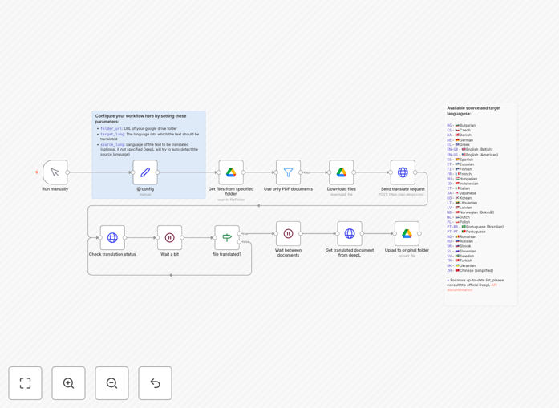Click the Chinese (simplified) language entry

pos(470,270)
